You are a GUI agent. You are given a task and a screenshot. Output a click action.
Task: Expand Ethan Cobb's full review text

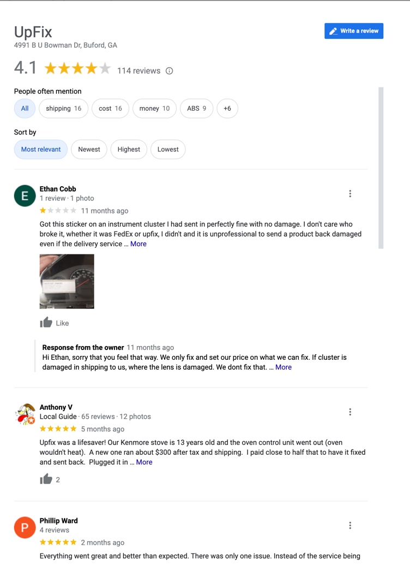[x=138, y=244]
